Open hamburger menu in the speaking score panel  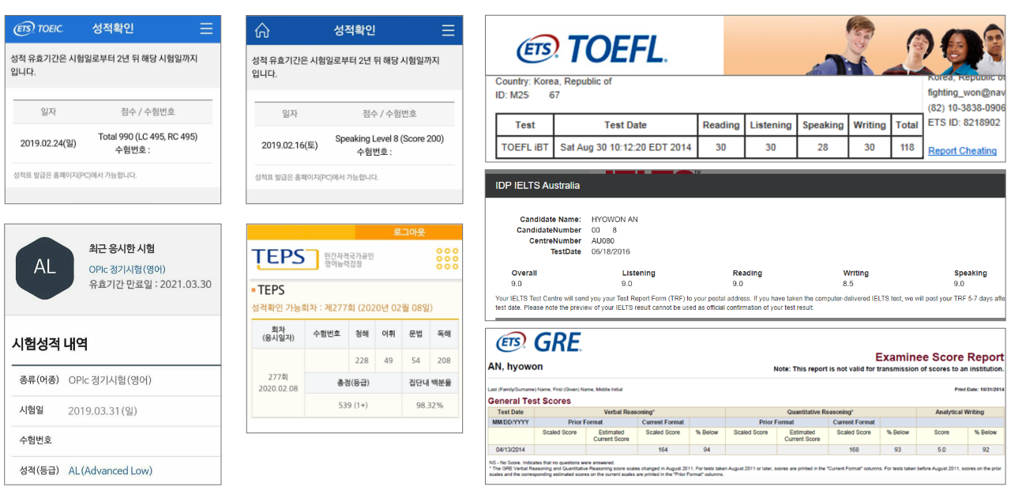click(448, 31)
